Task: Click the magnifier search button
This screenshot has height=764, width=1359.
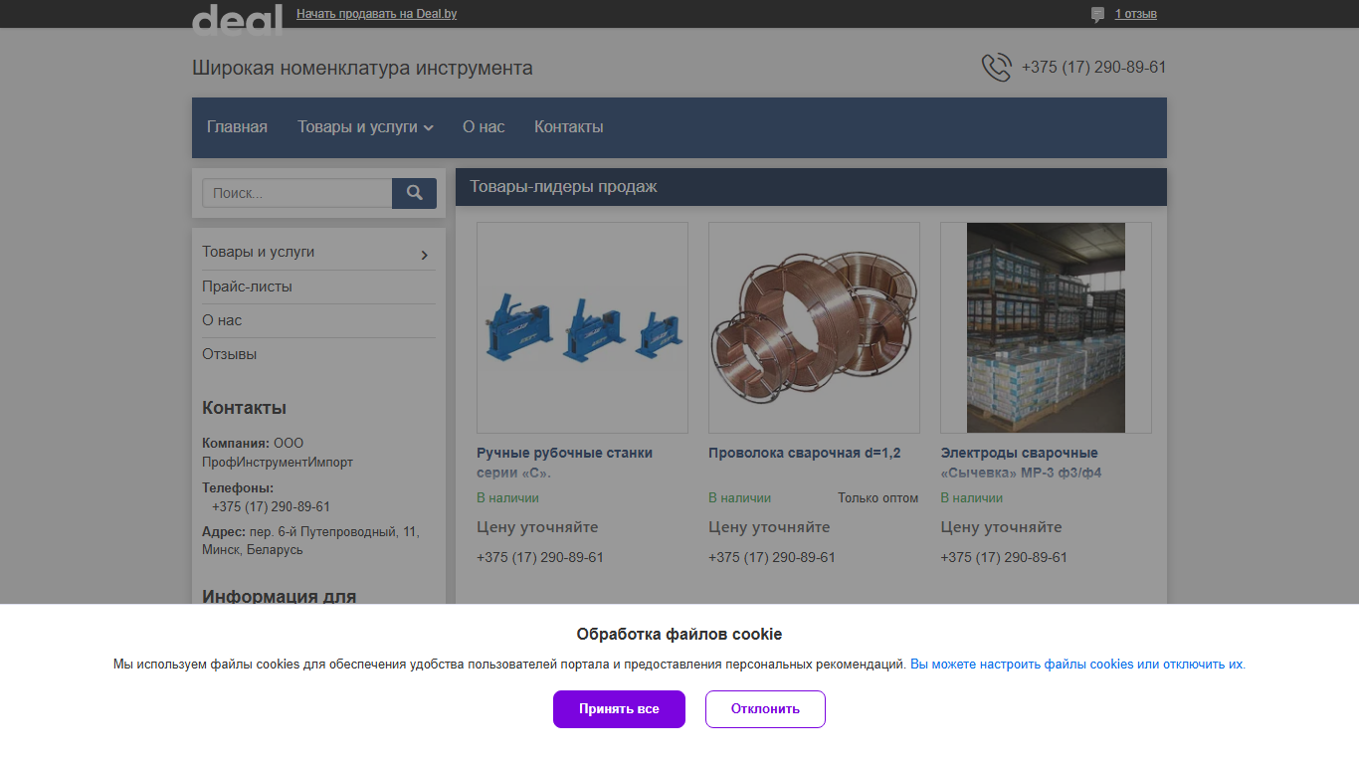Action: pyautogui.click(x=414, y=193)
